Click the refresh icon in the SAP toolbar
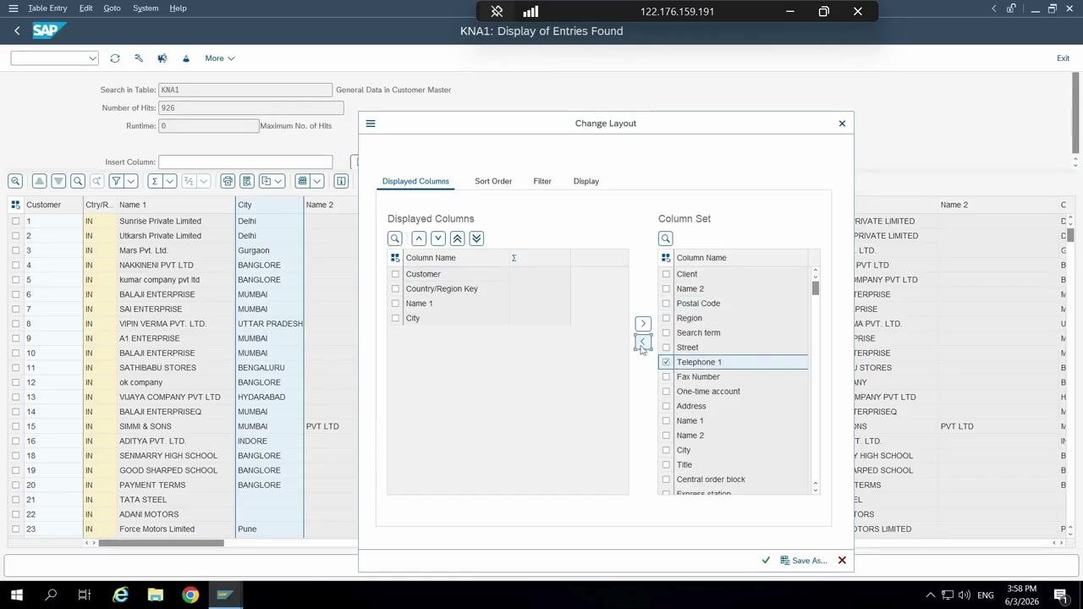Viewport: 1083px width, 609px height. tap(115, 58)
